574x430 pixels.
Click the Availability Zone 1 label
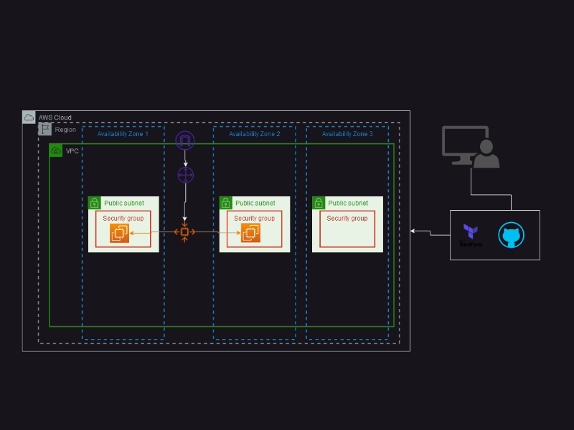(123, 134)
